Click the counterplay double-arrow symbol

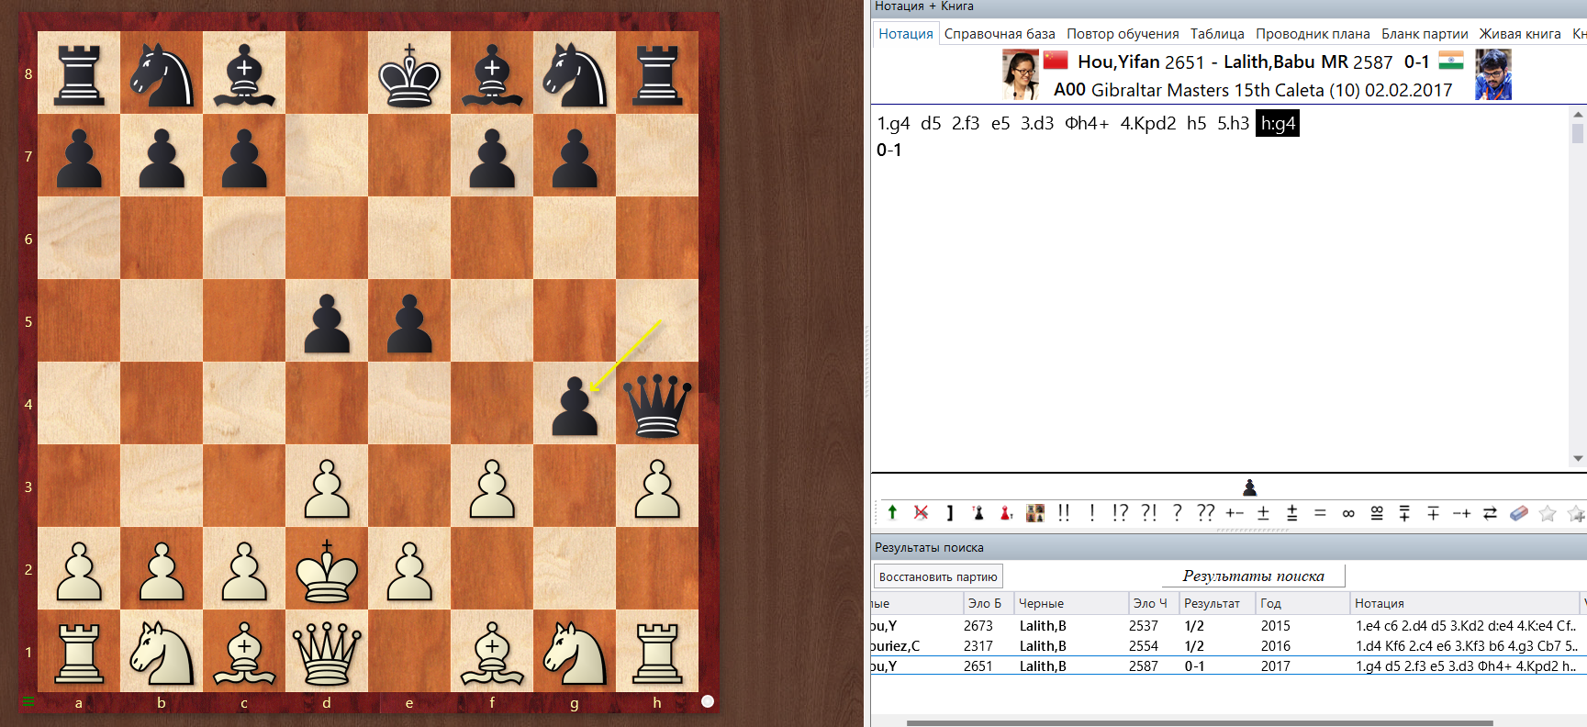1490,513
